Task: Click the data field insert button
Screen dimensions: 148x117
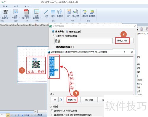Action: (x=72, y=100)
